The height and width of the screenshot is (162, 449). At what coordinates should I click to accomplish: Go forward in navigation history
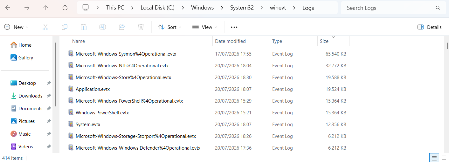coord(27,8)
